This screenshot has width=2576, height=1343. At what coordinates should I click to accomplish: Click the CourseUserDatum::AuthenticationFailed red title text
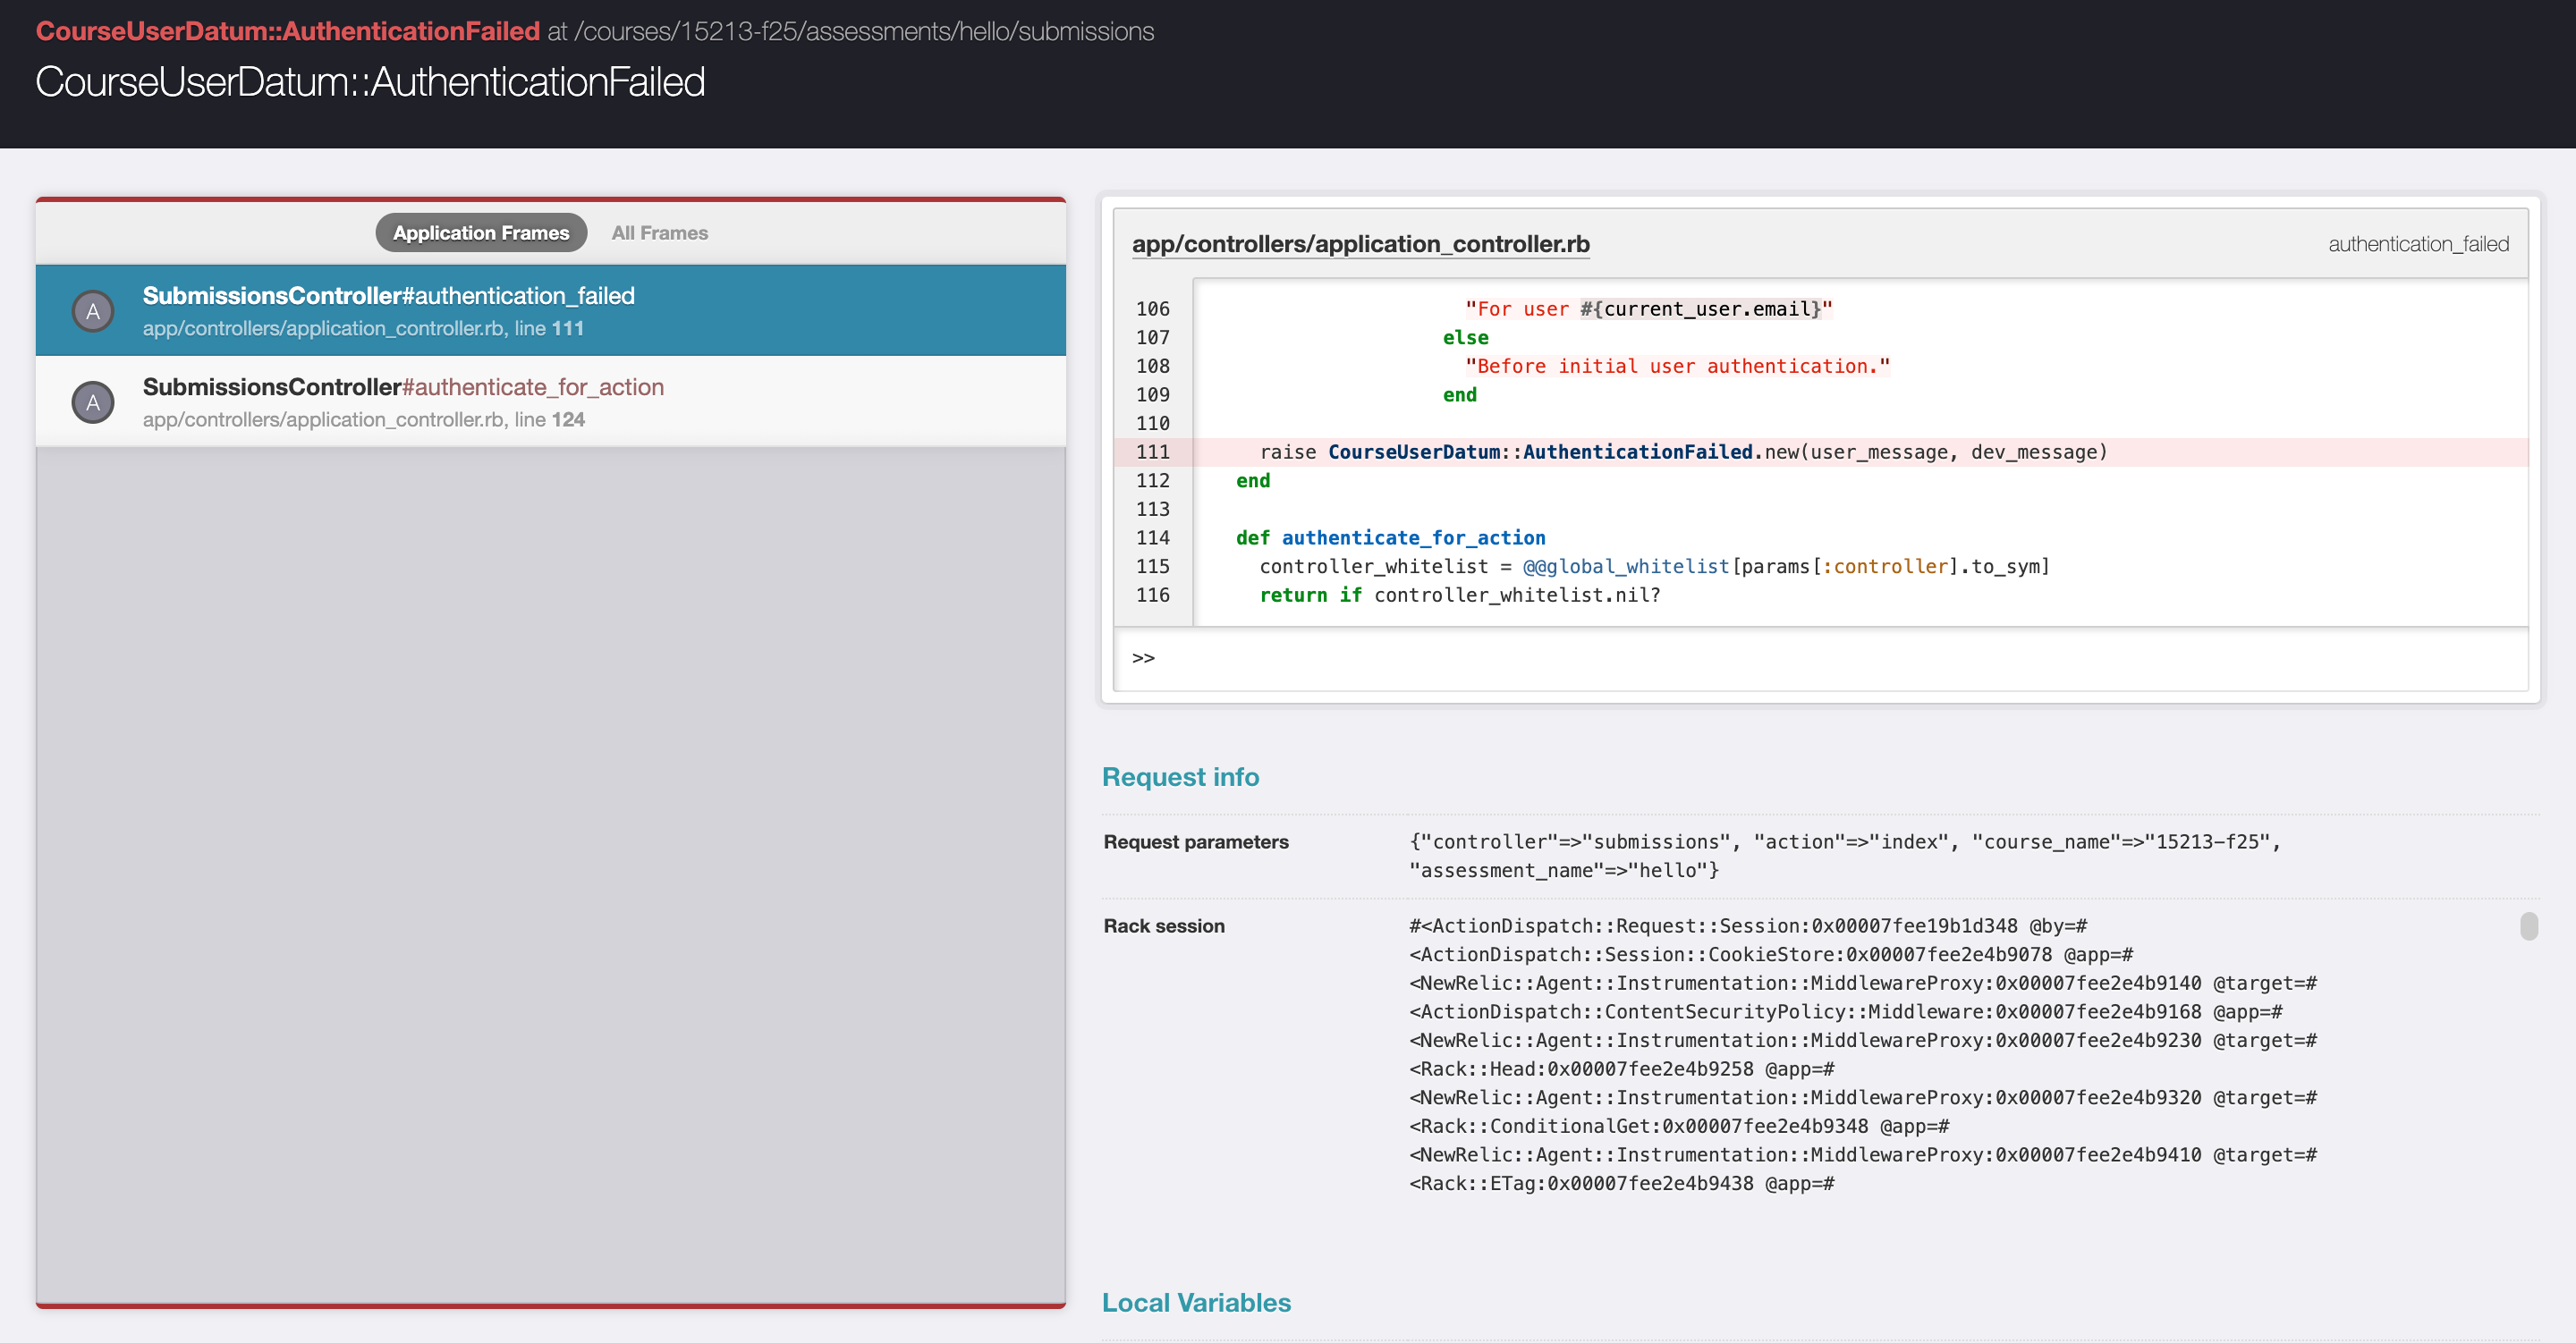click(288, 31)
